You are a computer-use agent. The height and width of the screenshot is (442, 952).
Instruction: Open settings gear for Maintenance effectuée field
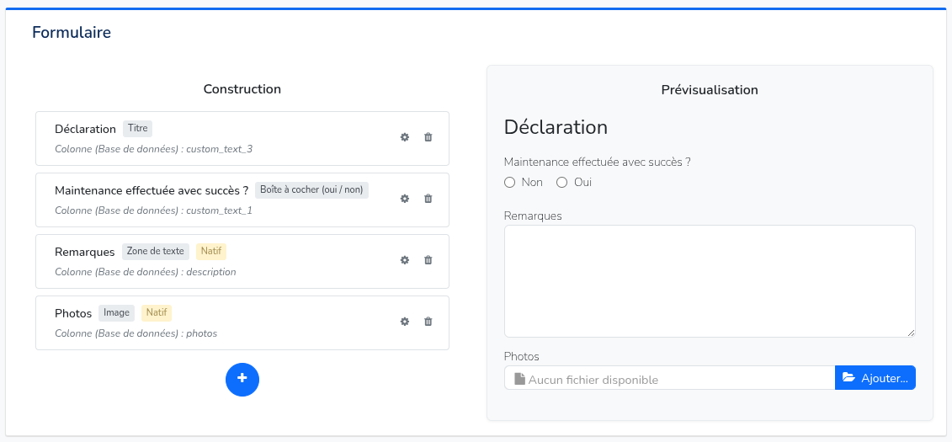tap(404, 199)
